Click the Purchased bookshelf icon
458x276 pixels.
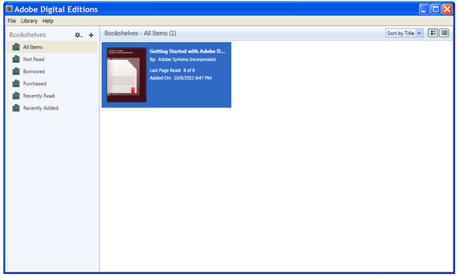16,84
